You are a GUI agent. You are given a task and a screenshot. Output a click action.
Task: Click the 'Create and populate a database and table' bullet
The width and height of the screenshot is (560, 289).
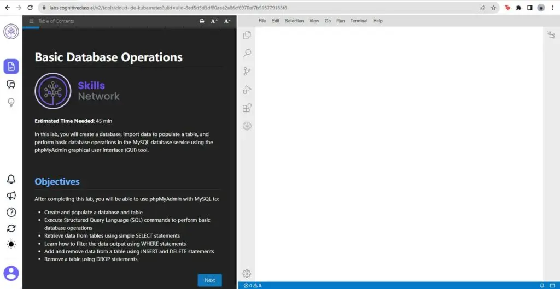point(93,213)
